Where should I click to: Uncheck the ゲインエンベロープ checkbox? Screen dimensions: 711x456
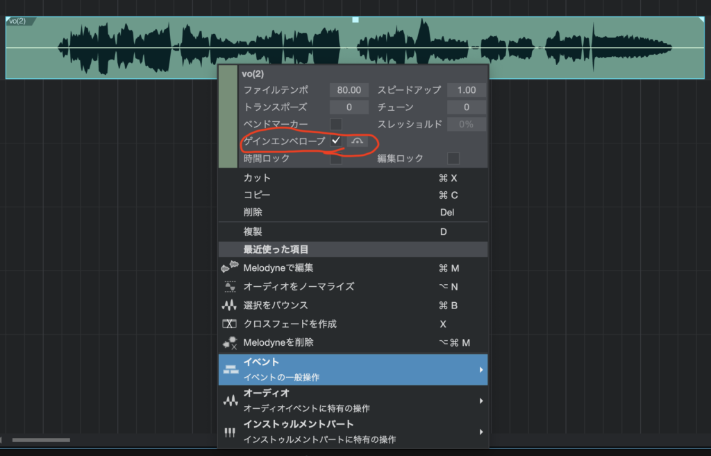(x=335, y=141)
